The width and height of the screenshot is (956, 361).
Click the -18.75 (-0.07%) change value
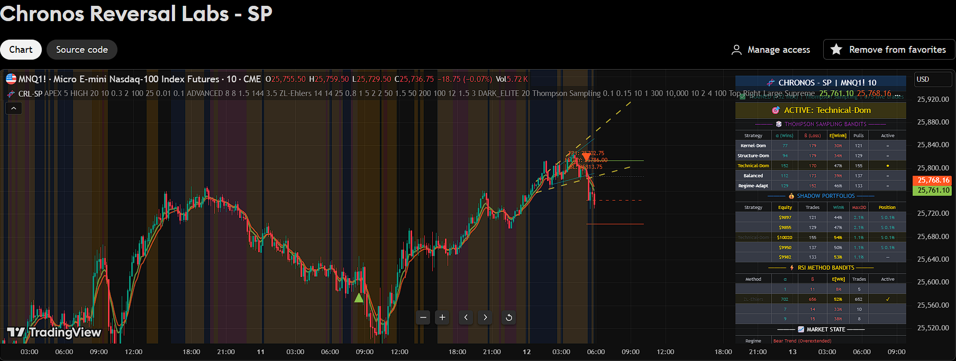coord(465,79)
